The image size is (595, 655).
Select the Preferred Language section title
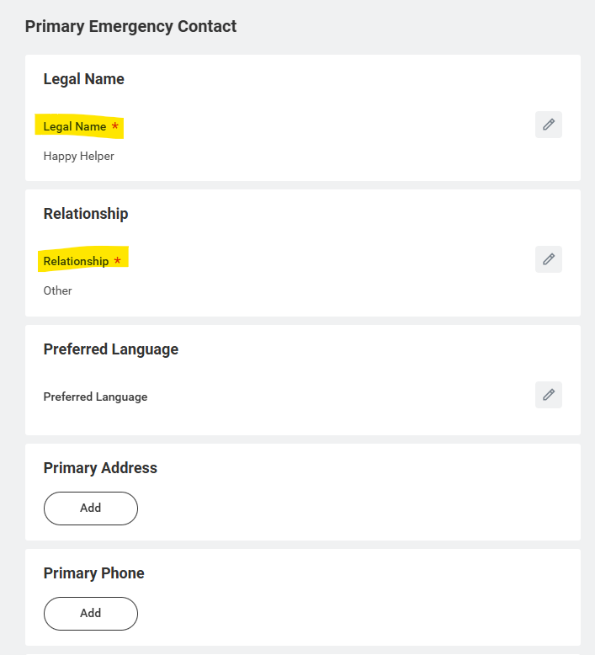point(111,349)
